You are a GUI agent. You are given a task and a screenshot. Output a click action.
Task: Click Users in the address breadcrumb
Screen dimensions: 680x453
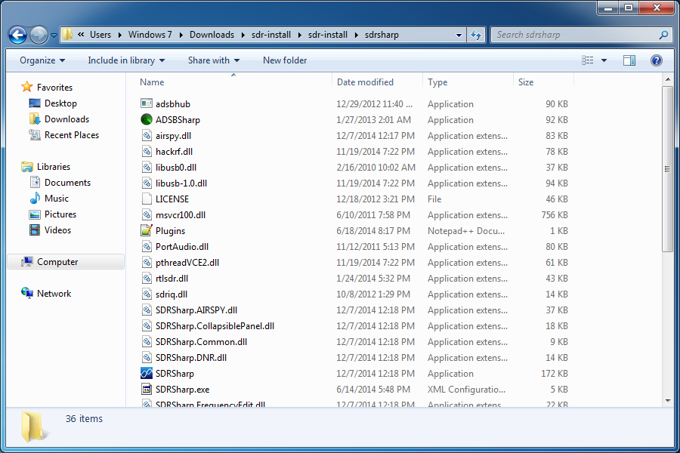tap(100, 35)
